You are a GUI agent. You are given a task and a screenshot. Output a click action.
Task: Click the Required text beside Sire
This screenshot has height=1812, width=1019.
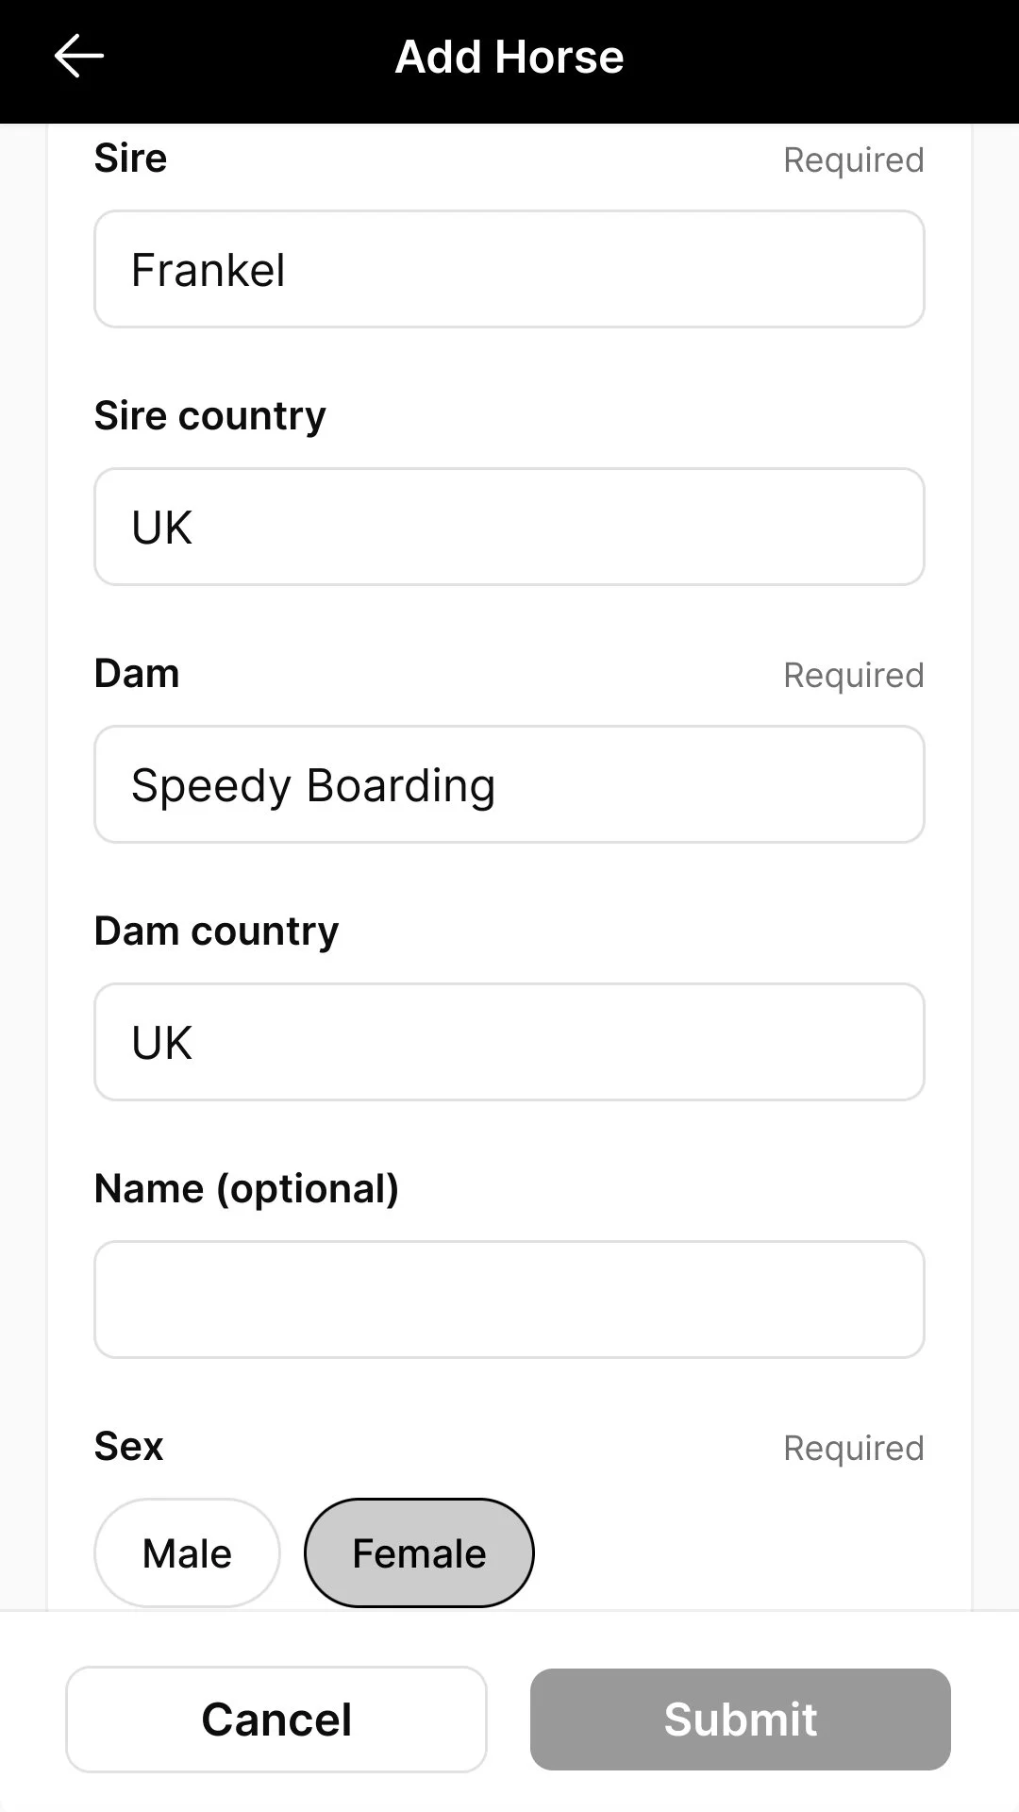(853, 160)
